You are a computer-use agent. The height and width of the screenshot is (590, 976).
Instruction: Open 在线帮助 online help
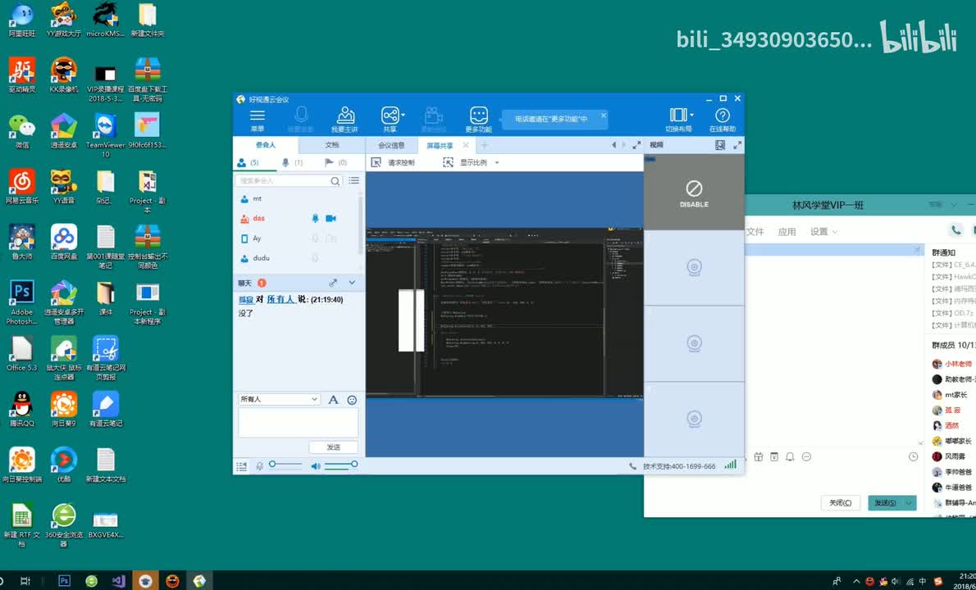point(722,120)
